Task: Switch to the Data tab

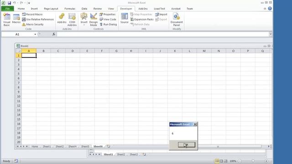Action: 84,9
